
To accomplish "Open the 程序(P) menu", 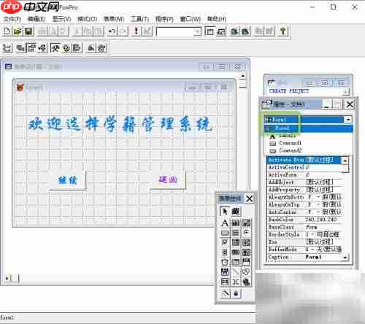I will 164,19.
